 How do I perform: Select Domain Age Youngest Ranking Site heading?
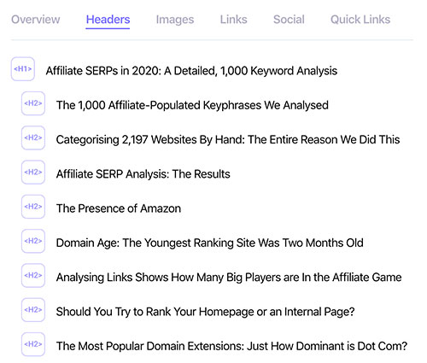click(x=209, y=243)
